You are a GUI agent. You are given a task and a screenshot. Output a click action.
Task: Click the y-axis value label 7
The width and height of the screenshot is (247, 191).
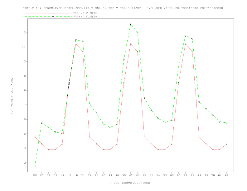(25, 105)
